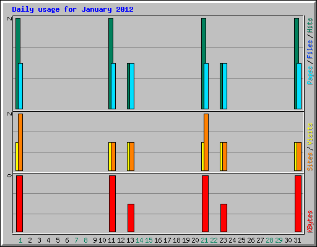Click the green weekend day label "15"
317x247 pixels.
(149, 240)
